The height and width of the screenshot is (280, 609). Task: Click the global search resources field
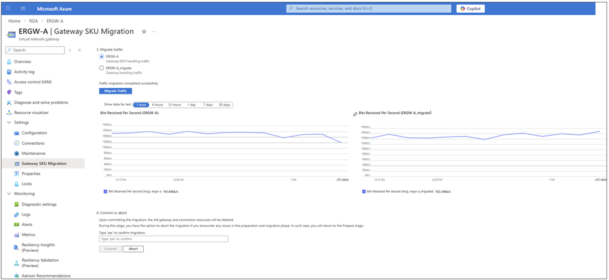click(x=369, y=9)
